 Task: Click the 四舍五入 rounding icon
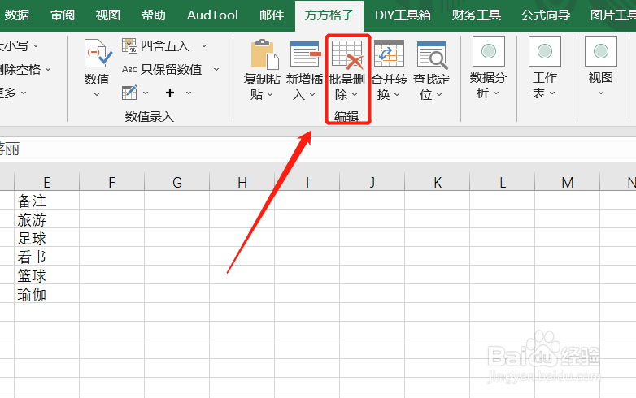[129, 45]
